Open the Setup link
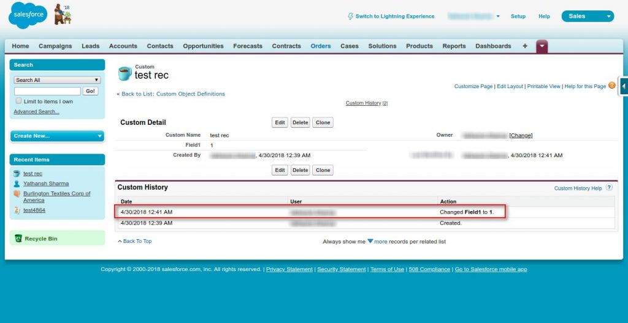Image resolution: width=628 pixels, height=323 pixels. 518,17
